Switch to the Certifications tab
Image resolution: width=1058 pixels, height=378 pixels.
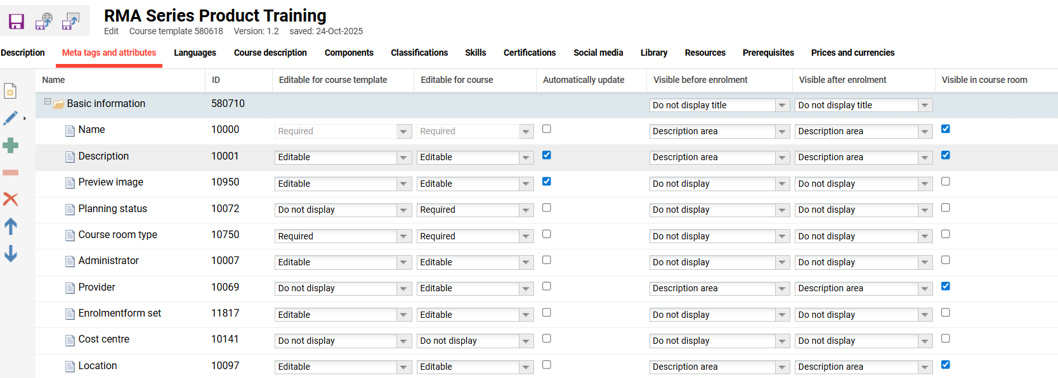pyautogui.click(x=529, y=53)
